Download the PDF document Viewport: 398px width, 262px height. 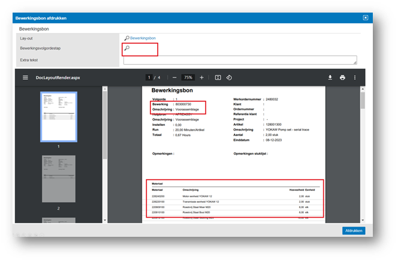pyautogui.click(x=330, y=77)
